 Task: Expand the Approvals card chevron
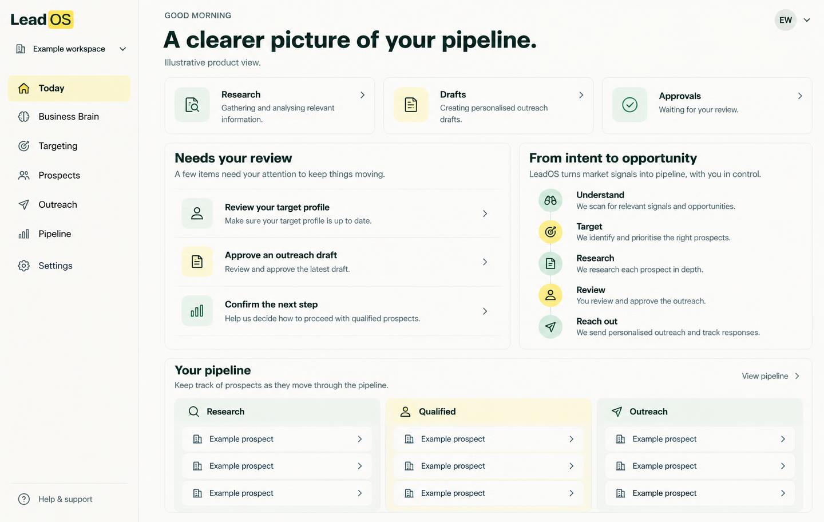click(x=800, y=96)
